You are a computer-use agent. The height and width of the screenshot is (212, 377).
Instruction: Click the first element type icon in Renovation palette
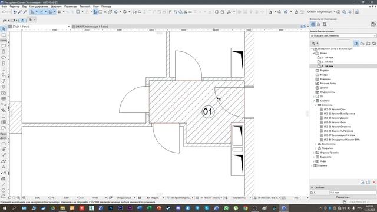click(x=313, y=24)
